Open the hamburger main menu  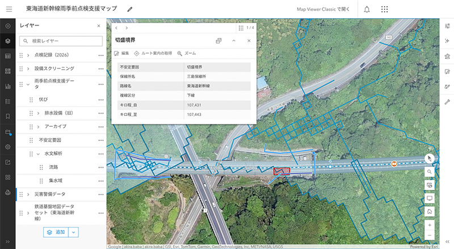(x=9, y=9)
